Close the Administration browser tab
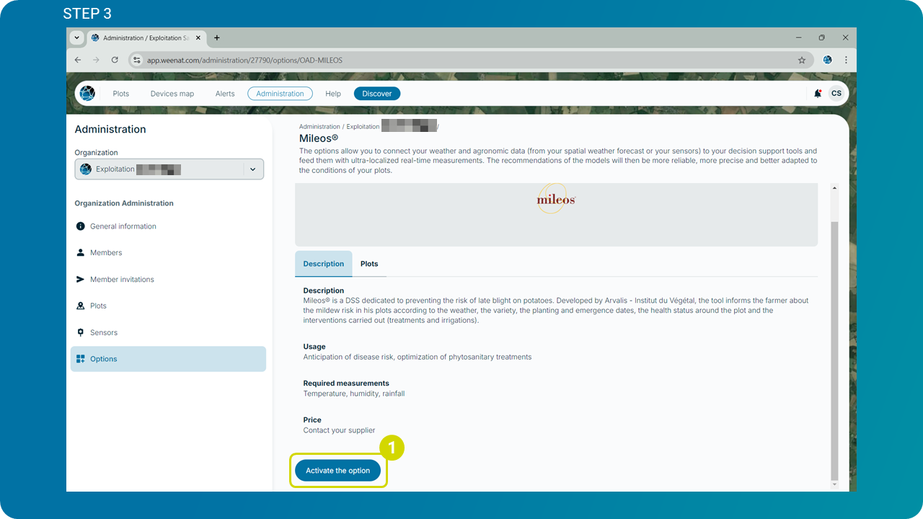Screen dimensions: 923x519 [198, 38]
